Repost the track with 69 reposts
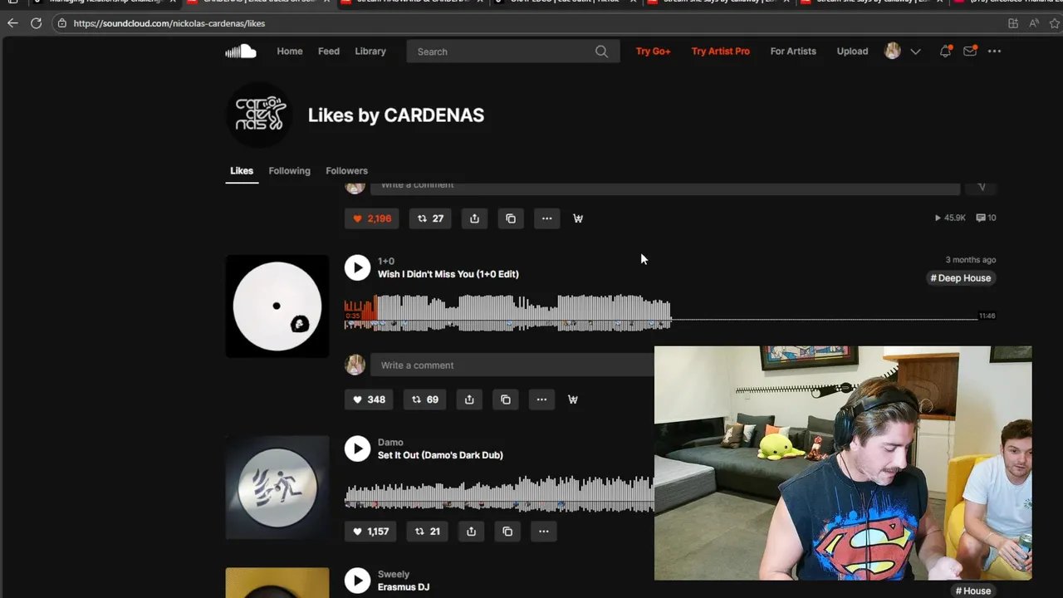Image resolution: width=1063 pixels, height=598 pixels. tap(425, 399)
